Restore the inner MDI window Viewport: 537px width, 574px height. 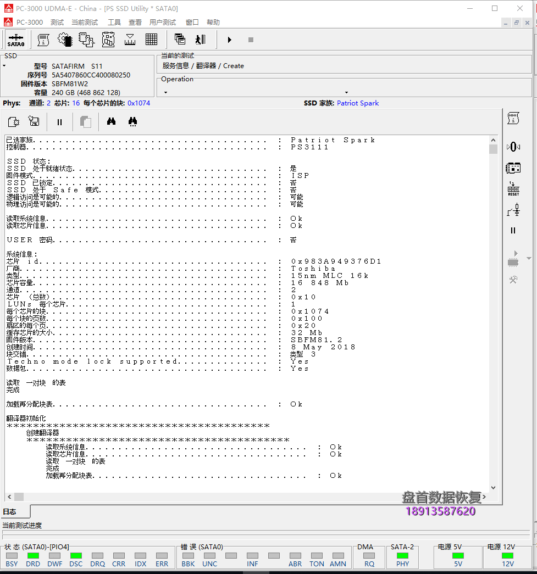(x=517, y=23)
